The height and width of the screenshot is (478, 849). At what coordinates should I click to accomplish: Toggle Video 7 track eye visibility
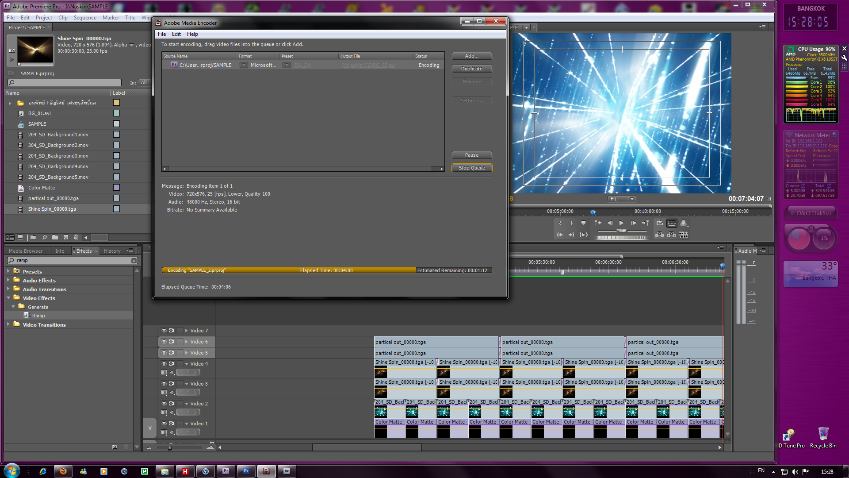[164, 331]
